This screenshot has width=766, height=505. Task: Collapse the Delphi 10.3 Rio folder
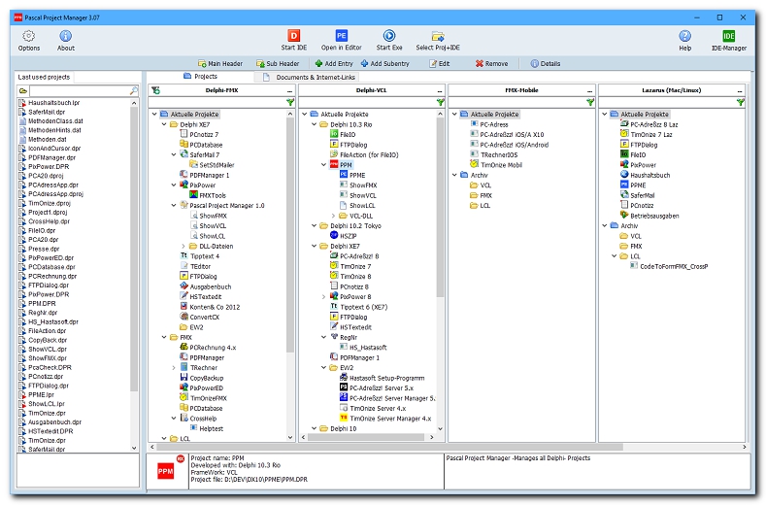click(x=315, y=124)
